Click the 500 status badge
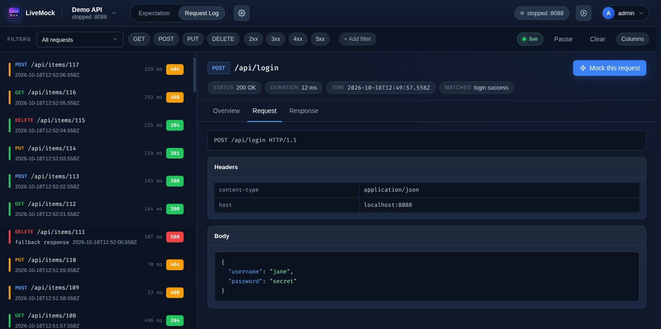Image resolution: width=661 pixels, height=329 pixels. (175, 237)
